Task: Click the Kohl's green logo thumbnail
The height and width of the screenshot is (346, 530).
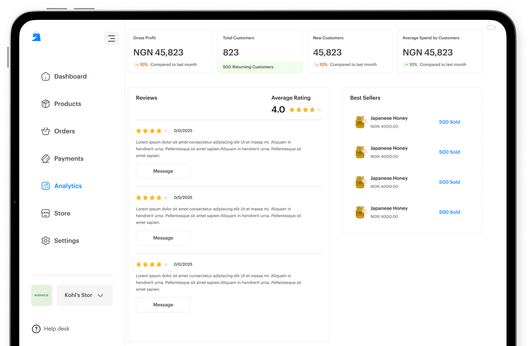Action: [x=42, y=295]
